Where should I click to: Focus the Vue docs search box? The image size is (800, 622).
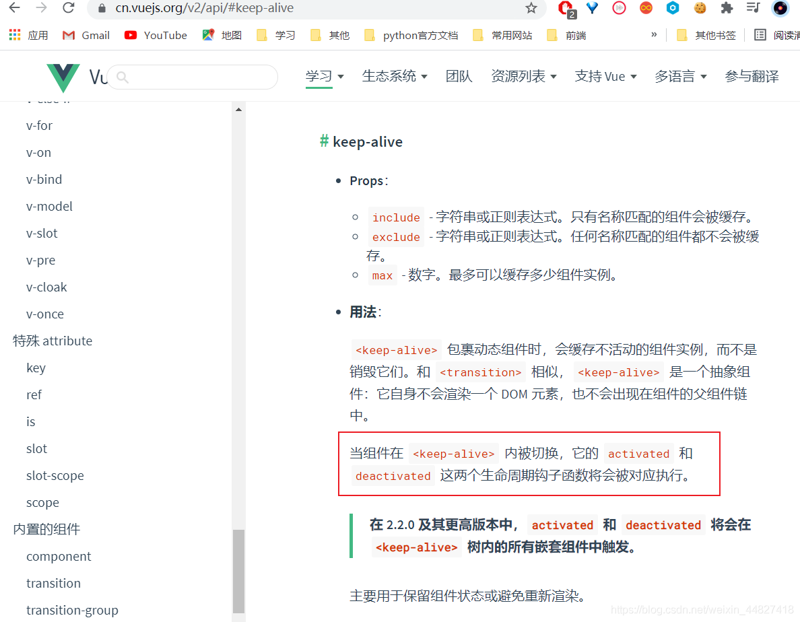[x=193, y=77]
